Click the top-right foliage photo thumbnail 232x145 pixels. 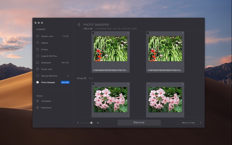click(165, 49)
